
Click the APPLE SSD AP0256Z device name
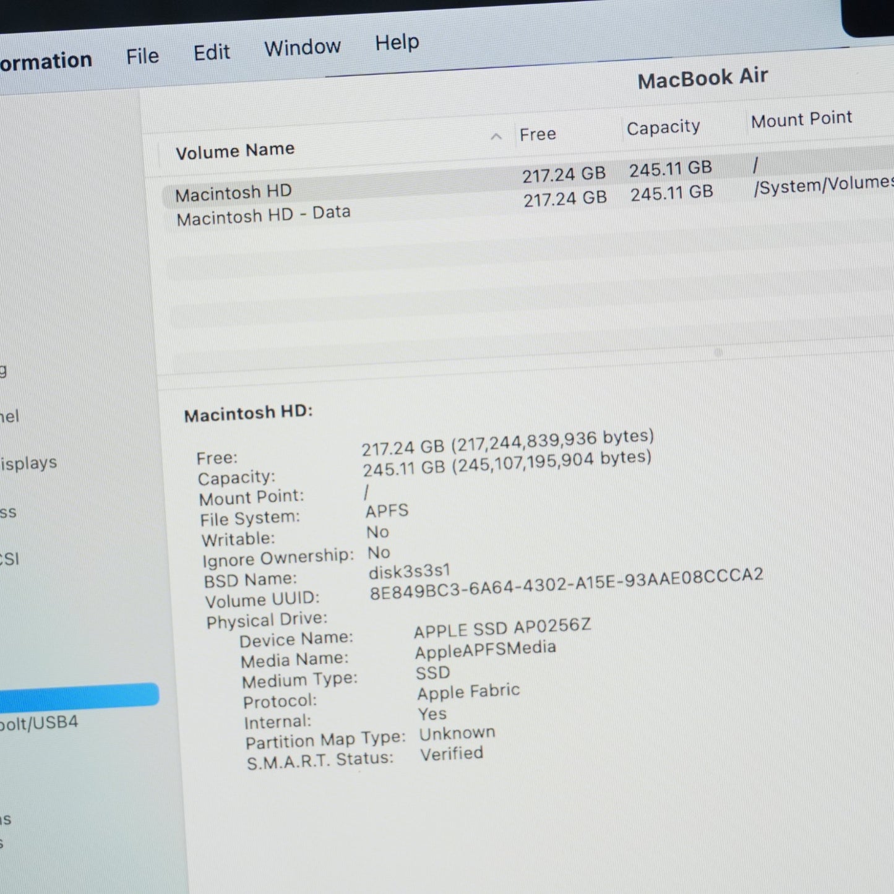502,628
